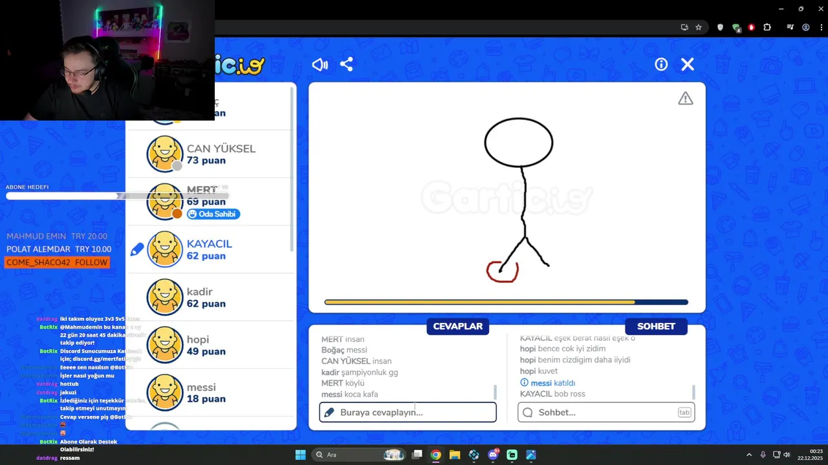Open File Explorer from the taskbar
The height and width of the screenshot is (465, 828).
455,455
